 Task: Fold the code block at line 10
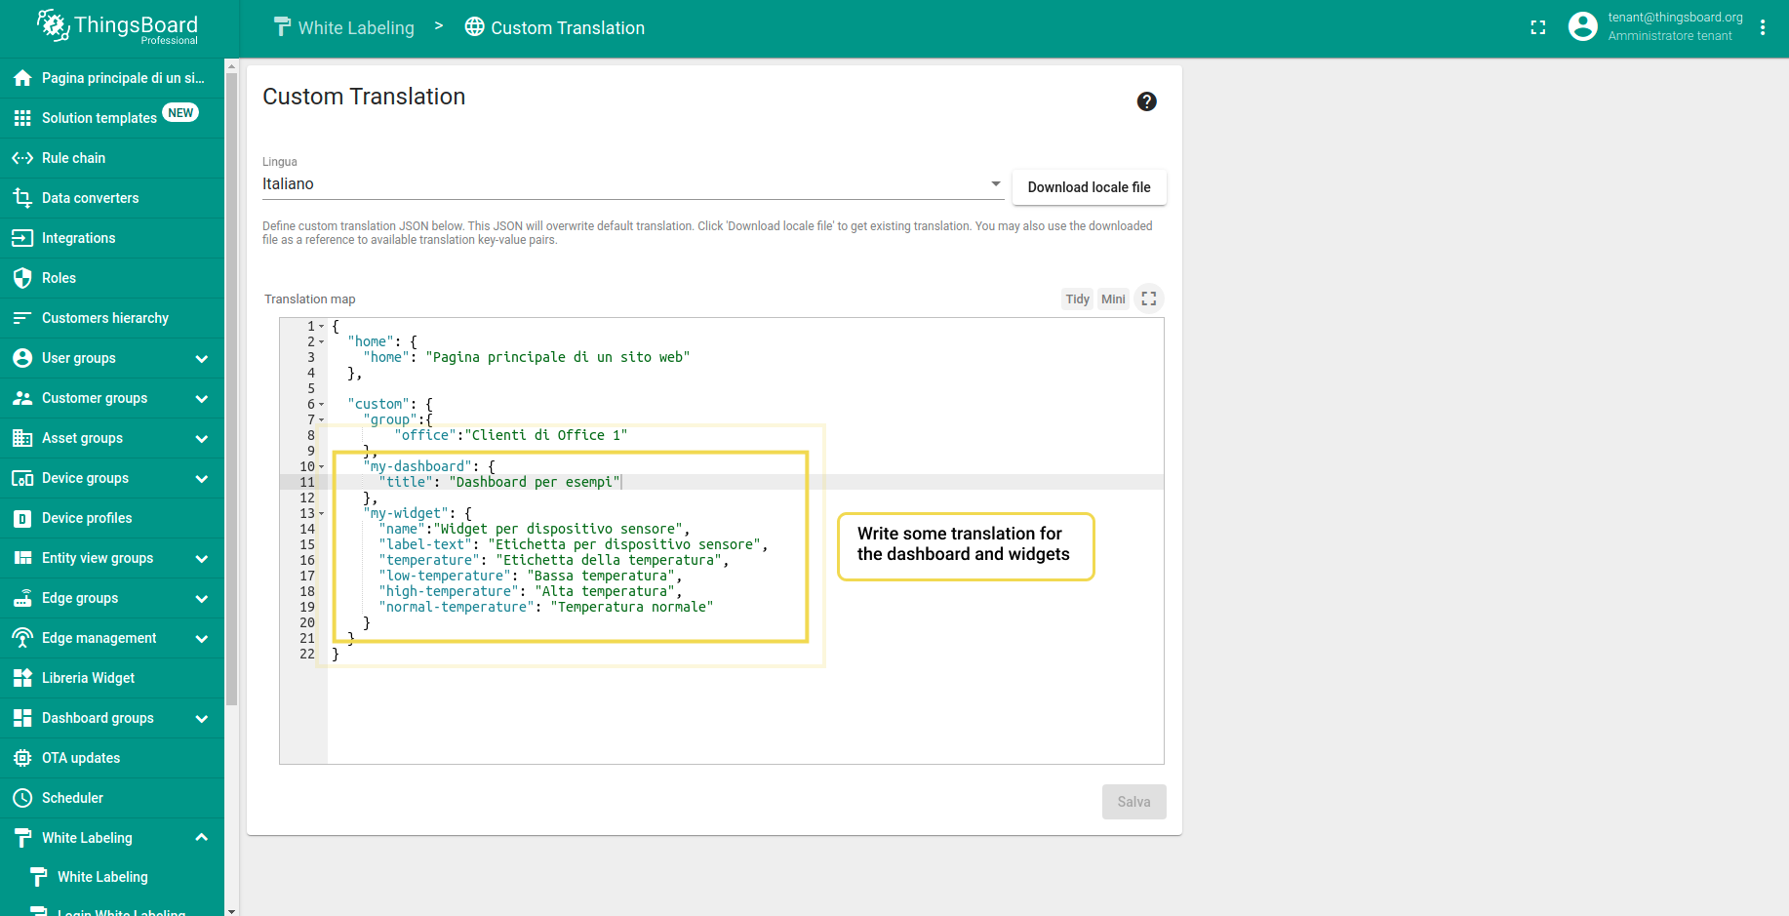click(x=322, y=467)
